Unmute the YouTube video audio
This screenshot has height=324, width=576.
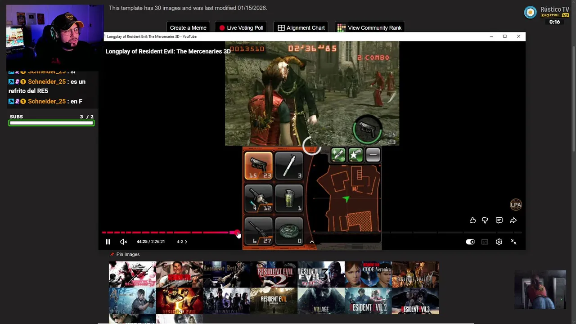click(123, 242)
